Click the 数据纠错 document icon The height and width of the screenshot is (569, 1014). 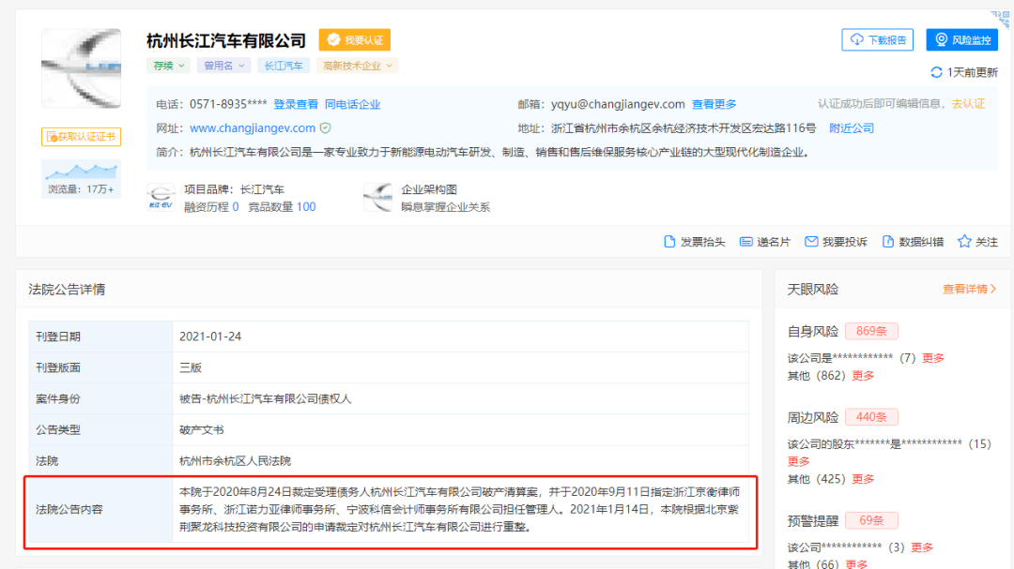tap(888, 242)
